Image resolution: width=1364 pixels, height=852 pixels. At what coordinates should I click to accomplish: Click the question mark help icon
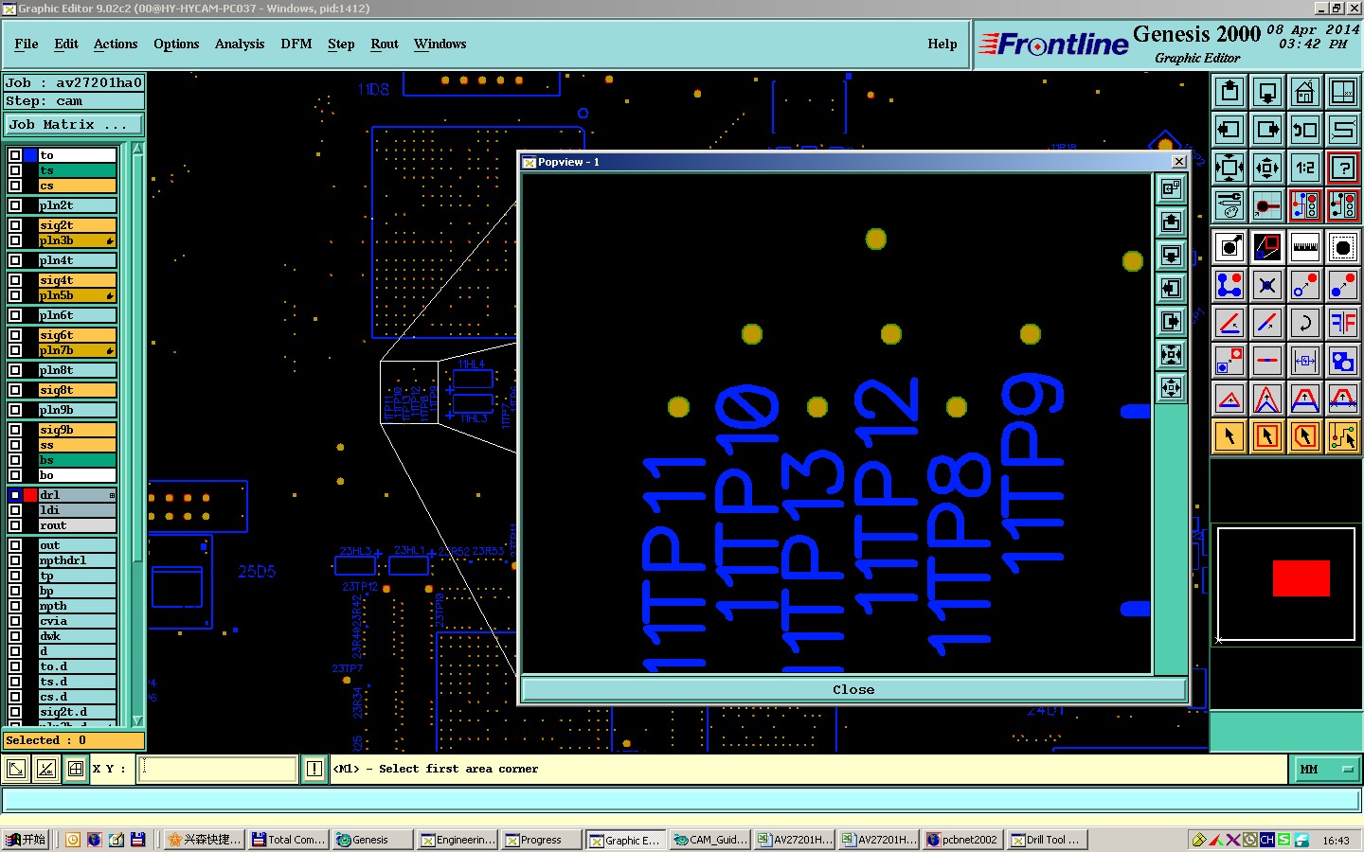pyautogui.click(x=1343, y=168)
